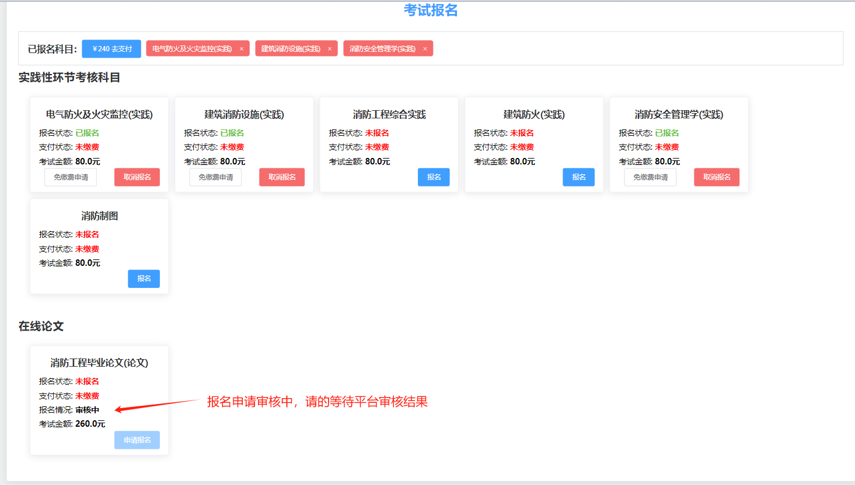This screenshot has width=855, height=485.
Task: Select the 消防工程毕业论文(论文) card heading
Action: [99, 363]
